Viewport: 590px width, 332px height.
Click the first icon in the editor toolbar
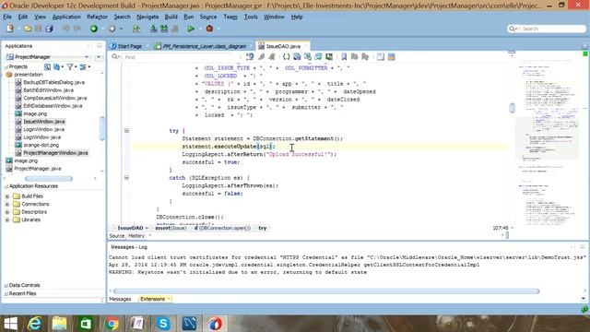pos(250,57)
